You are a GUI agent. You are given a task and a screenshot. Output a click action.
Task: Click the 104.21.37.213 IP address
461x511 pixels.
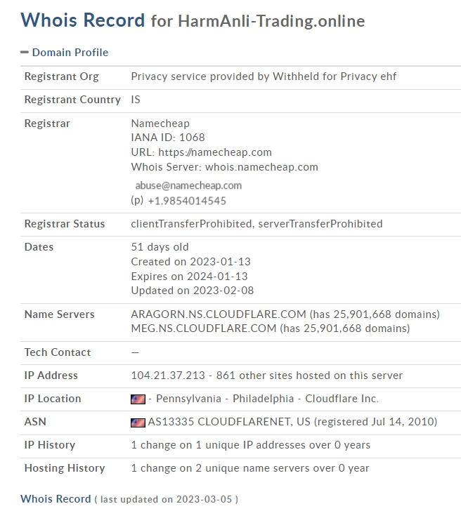(168, 376)
